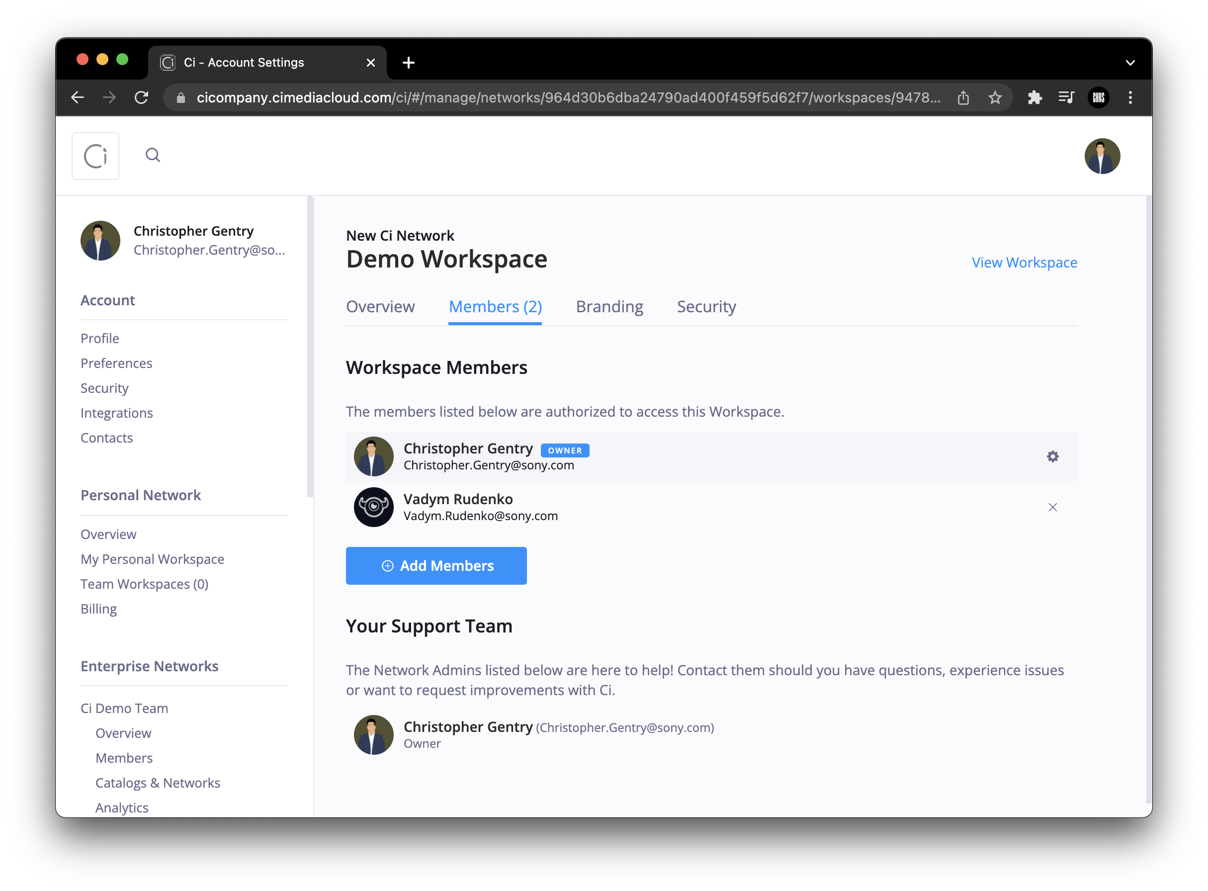Screen dimensions: 1208x891
Task: Go back with the browser back arrow
Action: pyautogui.click(x=78, y=97)
